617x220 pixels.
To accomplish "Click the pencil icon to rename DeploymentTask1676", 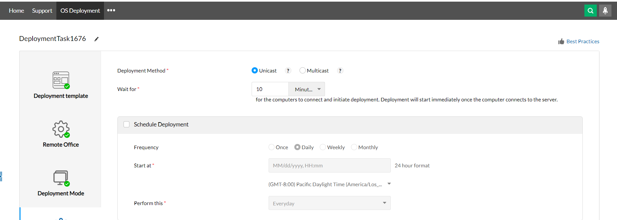I will click(x=96, y=39).
